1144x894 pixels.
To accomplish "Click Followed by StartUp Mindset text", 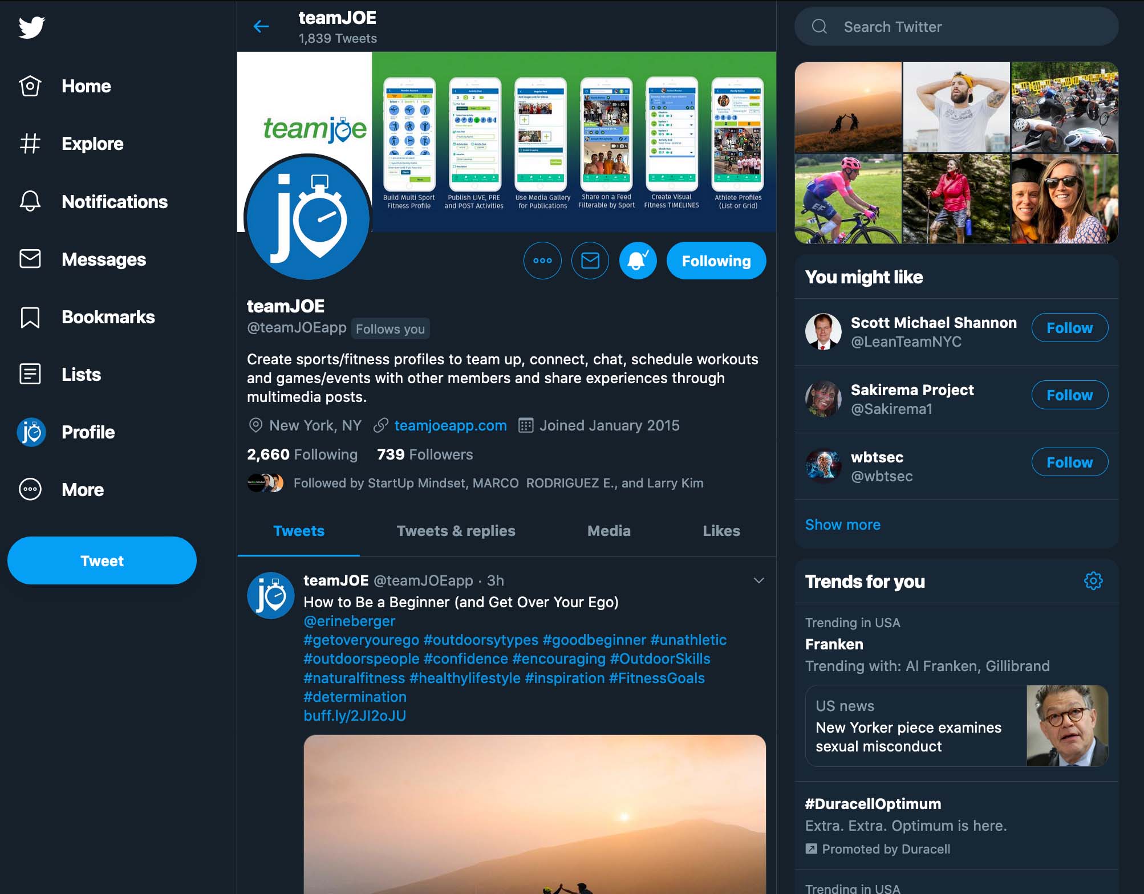I will [498, 483].
